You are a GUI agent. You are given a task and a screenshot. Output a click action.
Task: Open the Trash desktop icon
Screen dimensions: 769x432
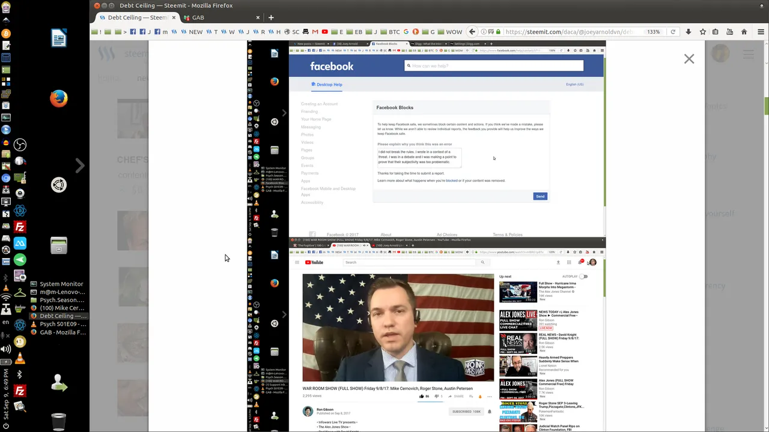58,422
